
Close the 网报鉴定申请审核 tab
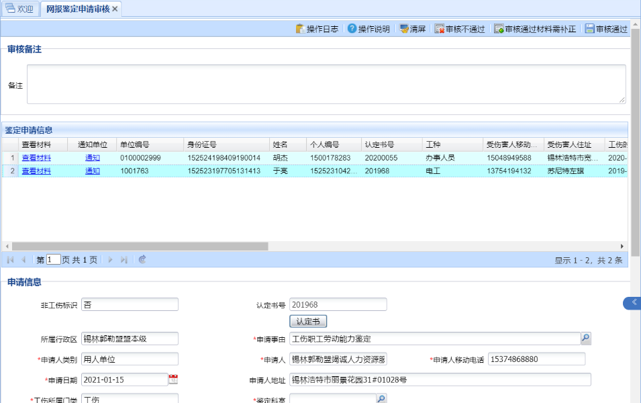pos(115,9)
